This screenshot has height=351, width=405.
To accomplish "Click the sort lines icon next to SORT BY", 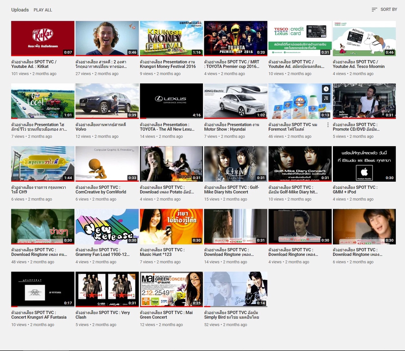I will click(373, 9).
